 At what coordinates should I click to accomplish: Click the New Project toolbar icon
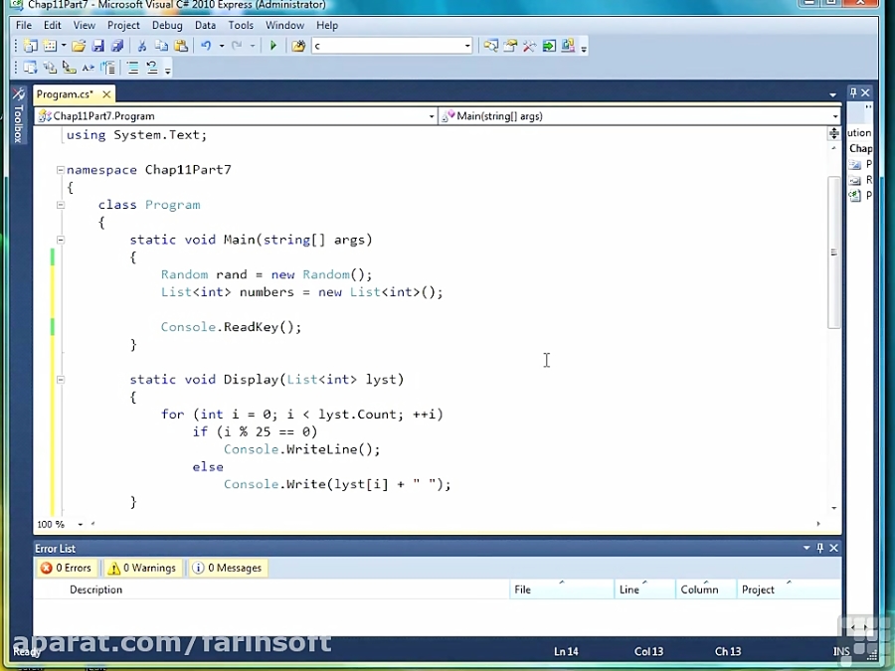click(x=30, y=46)
